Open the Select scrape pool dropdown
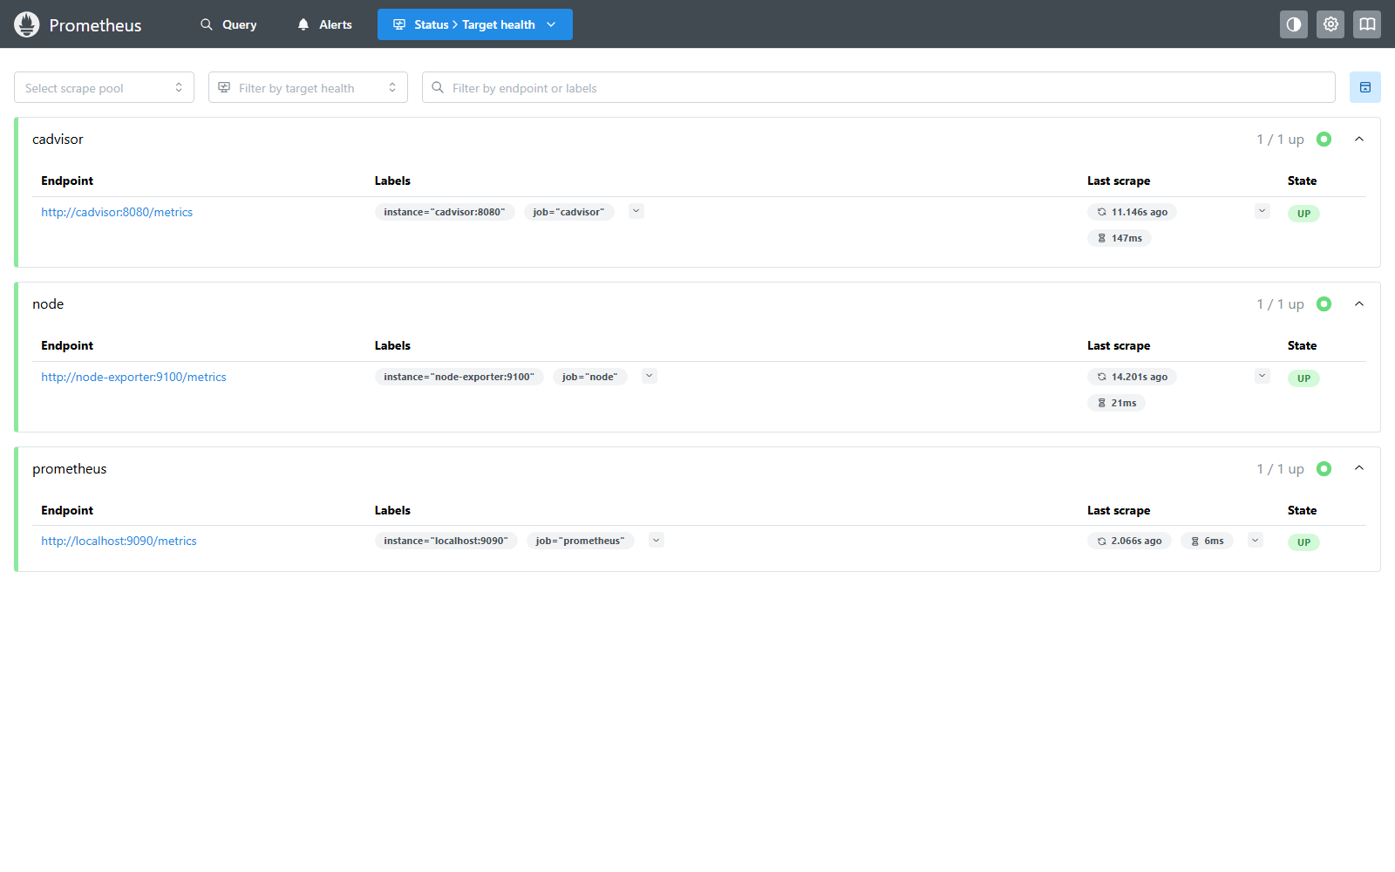This screenshot has width=1395, height=872. (104, 87)
